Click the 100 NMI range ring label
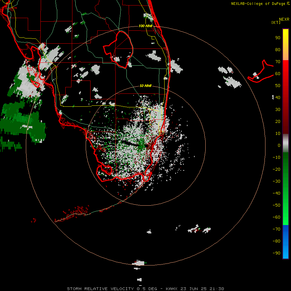291x291 pixels. 145,26
